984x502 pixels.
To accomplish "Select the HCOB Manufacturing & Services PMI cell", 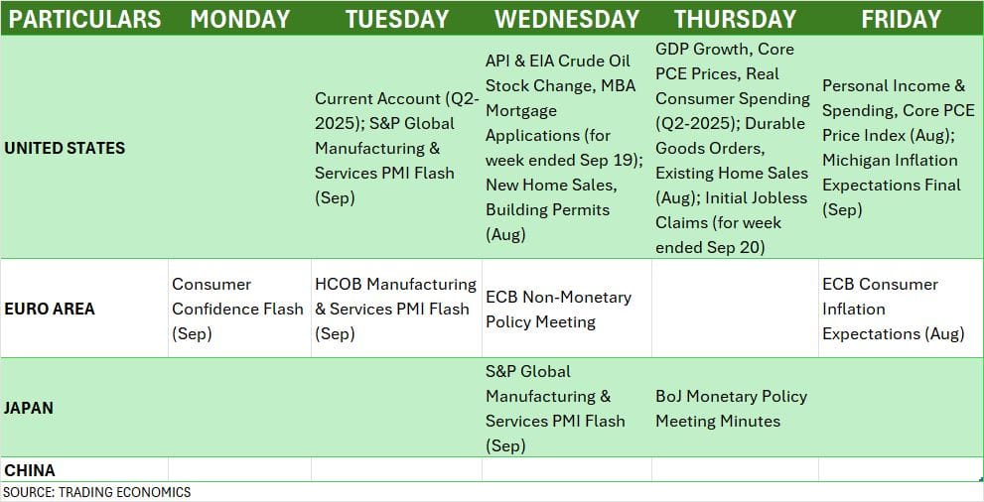I will point(395,309).
